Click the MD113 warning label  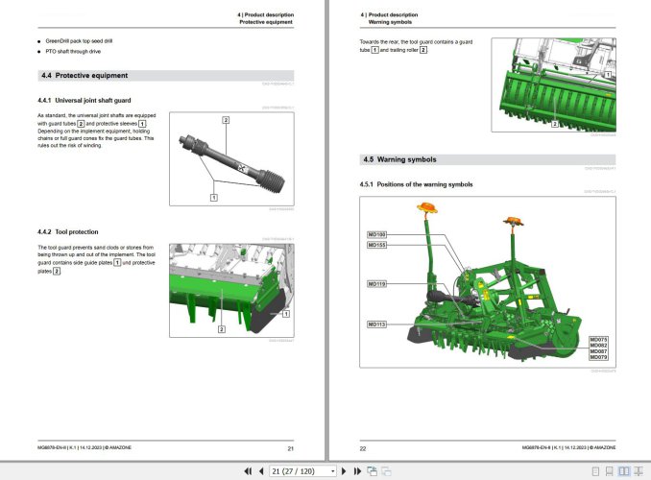pyautogui.click(x=376, y=324)
